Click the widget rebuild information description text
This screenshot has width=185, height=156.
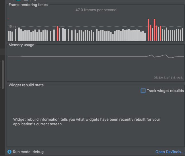tap(87, 122)
